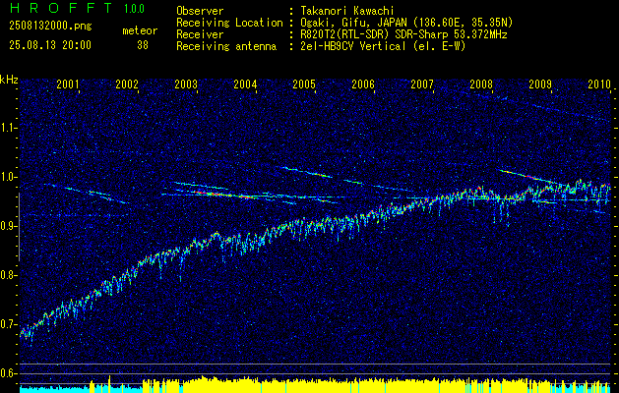The image size is (619, 393).
Task: Click the 2009 time axis marker
Action: [x=540, y=84]
